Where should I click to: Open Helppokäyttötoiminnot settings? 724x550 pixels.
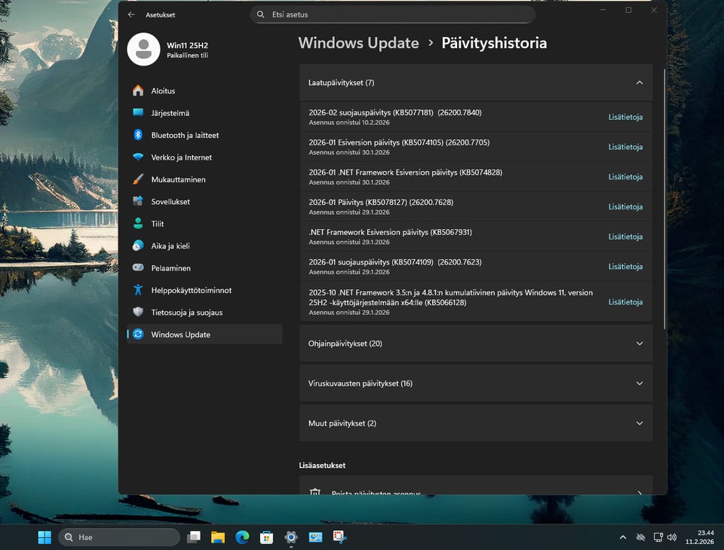click(191, 290)
